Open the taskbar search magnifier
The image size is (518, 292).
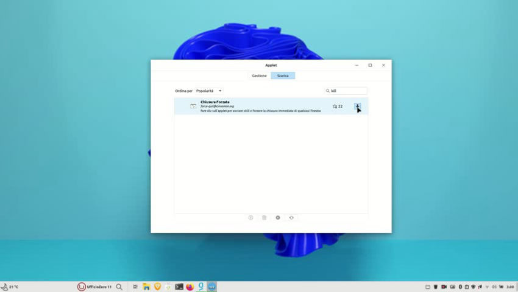(x=119, y=287)
